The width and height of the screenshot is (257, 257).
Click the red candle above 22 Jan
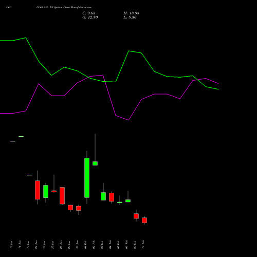pyautogui.click(x=38, y=190)
